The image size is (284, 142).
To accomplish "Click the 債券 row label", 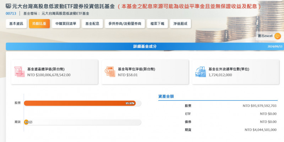I will (188, 122).
